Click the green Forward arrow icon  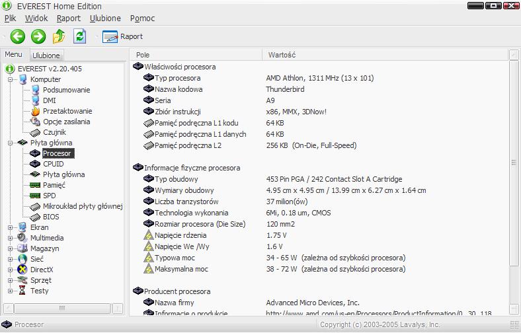pyautogui.click(x=38, y=36)
